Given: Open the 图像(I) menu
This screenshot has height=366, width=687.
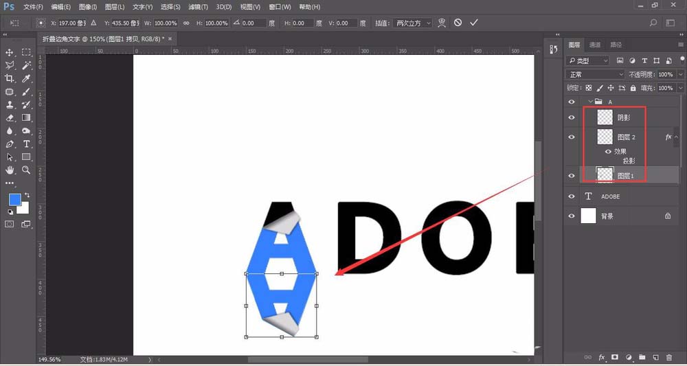Looking at the screenshot, I should (88, 7).
